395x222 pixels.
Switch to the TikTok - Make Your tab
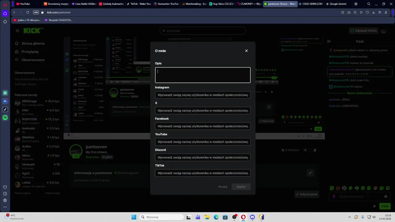(139, 4)
